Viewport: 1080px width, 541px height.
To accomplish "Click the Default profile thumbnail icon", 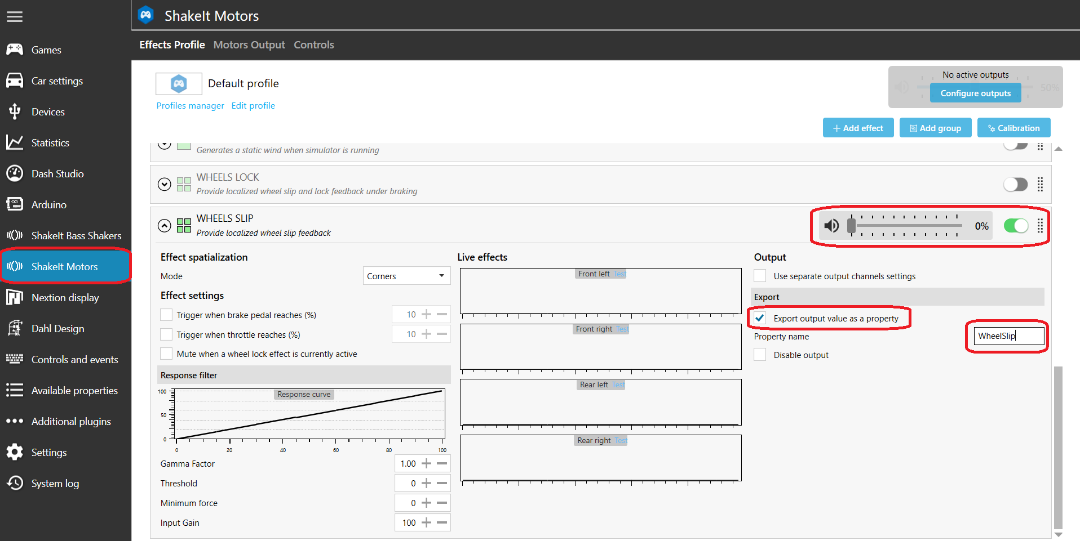I will pyautogui.click(x=179, y=84).
